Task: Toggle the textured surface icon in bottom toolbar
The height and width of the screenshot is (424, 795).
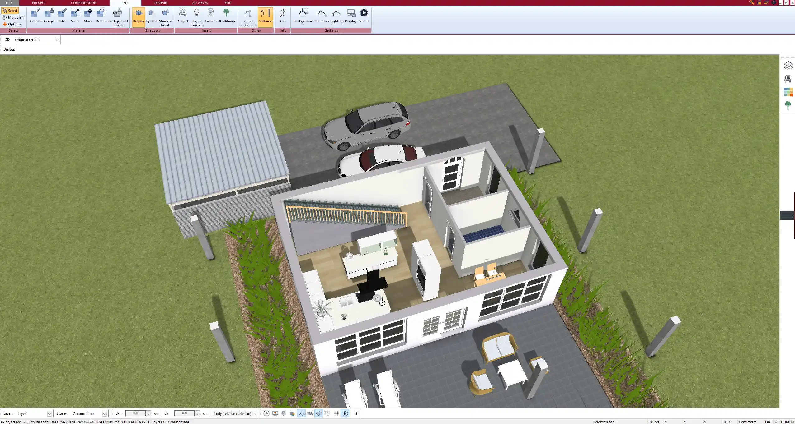Action: pos(310,413)
